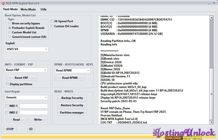Click the 'RPMB' 4 MB log line
Viewport: 218px width, 140px height.
click(x=129, y=30)
